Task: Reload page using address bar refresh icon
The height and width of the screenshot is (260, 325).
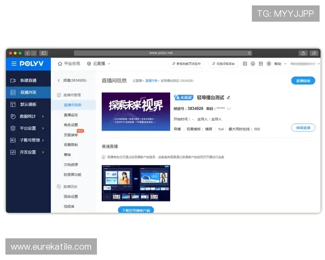Action: click(249, 53)
